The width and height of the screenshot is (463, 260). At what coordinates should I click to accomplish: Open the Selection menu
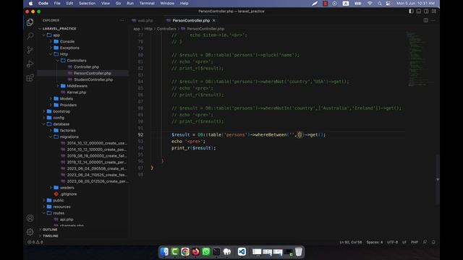click(x=87, y=4)
